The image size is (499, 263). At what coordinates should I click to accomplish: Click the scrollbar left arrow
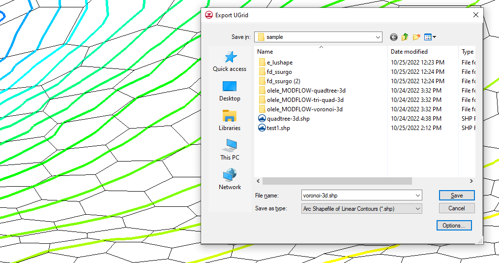259,181
